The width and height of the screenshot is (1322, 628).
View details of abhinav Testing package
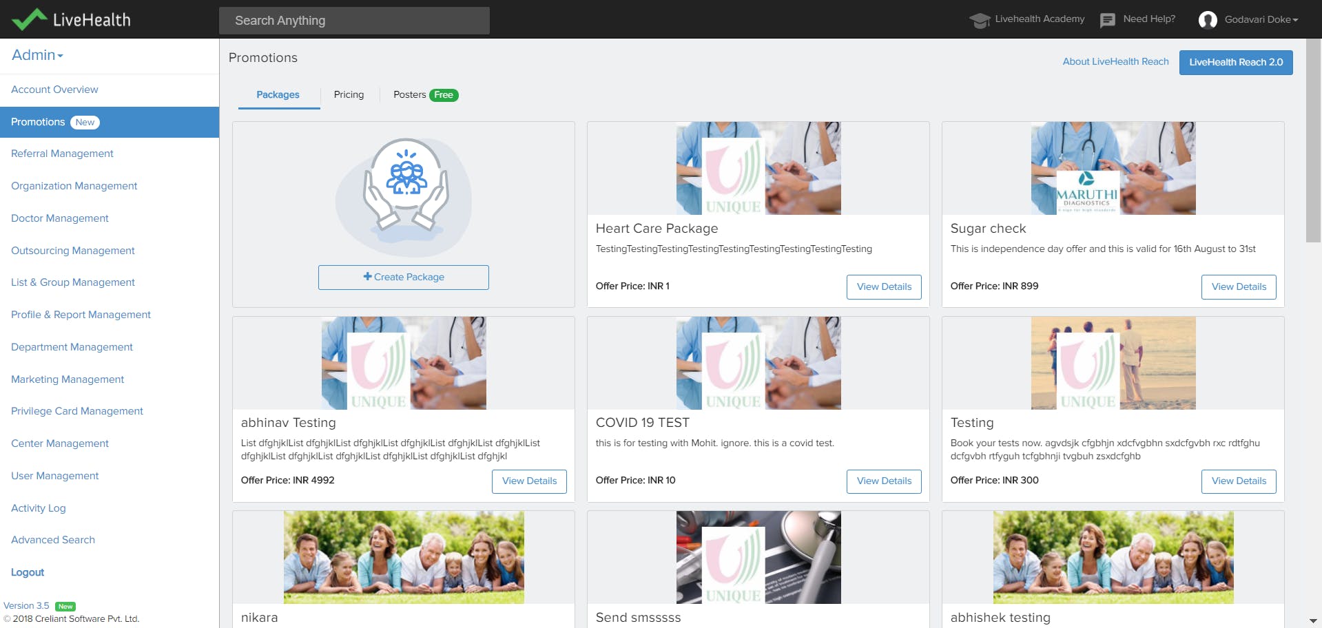[x=529, y=481]
